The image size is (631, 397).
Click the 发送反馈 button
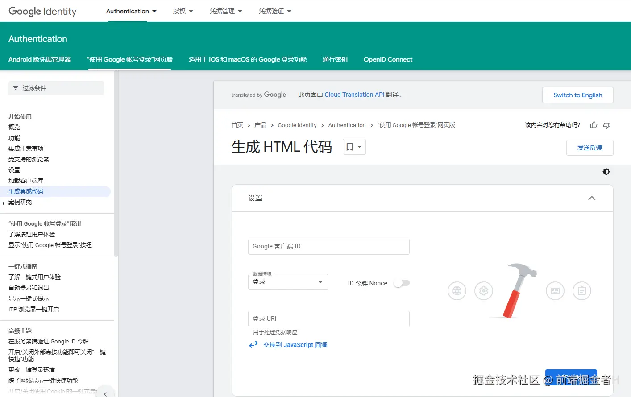click(590, 148)
